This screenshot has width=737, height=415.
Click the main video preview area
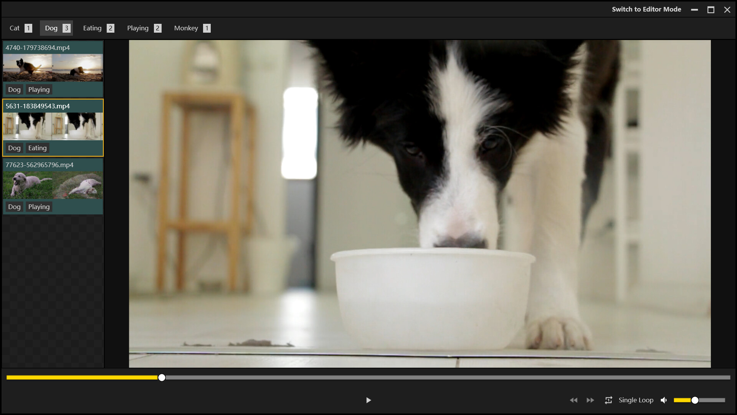(x=420, y=204)
